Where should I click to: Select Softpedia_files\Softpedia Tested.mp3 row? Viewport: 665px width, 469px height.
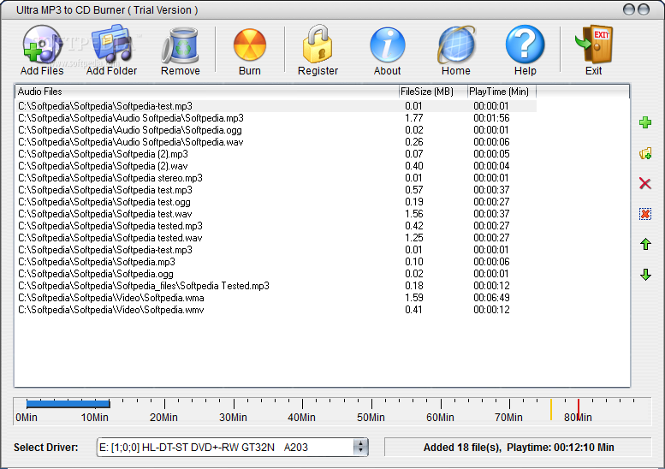[276, 286]
